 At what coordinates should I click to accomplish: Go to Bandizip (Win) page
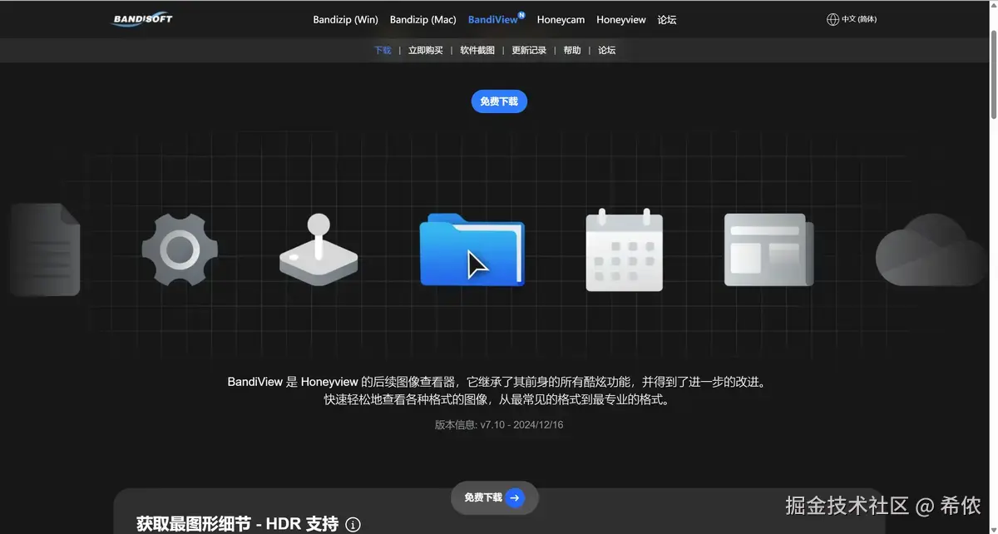tap(345, 20)
